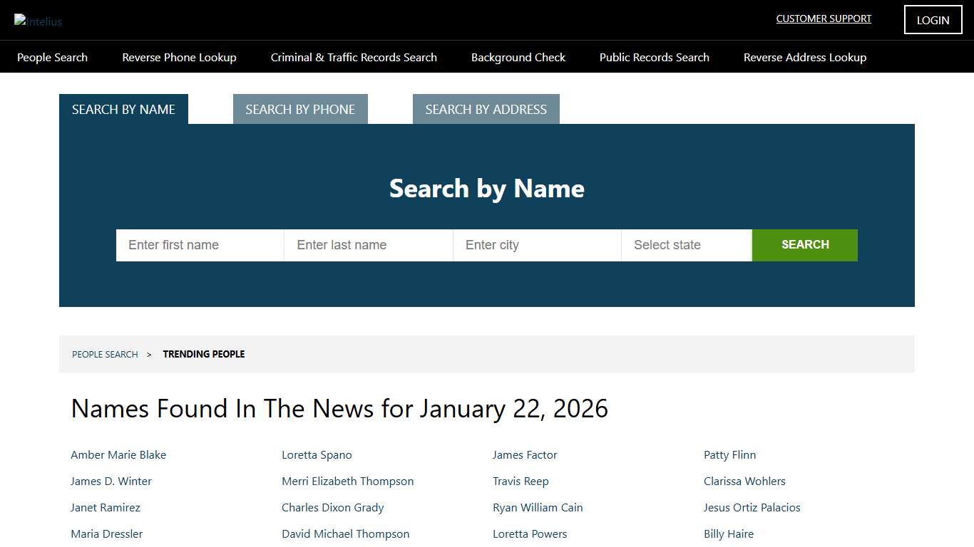Open Public Records Search

coord(654,57)
